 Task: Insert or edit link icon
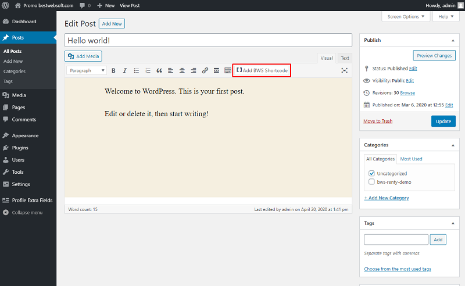(x=205, y=70)
